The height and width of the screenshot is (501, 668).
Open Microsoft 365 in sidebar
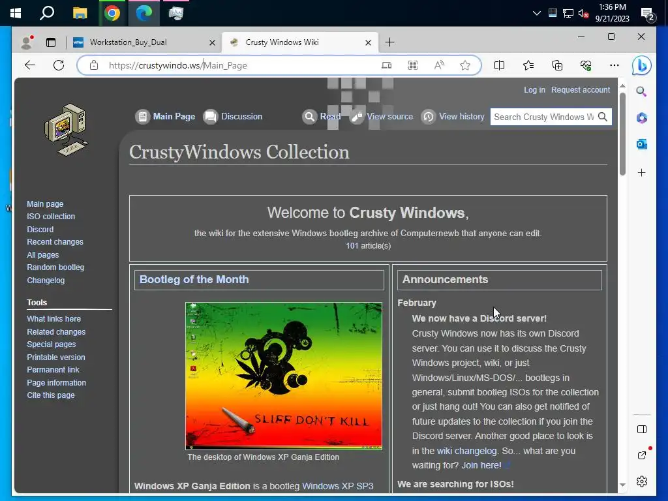click(642, 118)
